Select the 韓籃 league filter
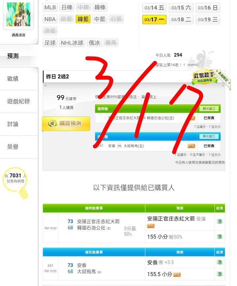This screenshot has height=286, width=237. click(x=83, y=19)
